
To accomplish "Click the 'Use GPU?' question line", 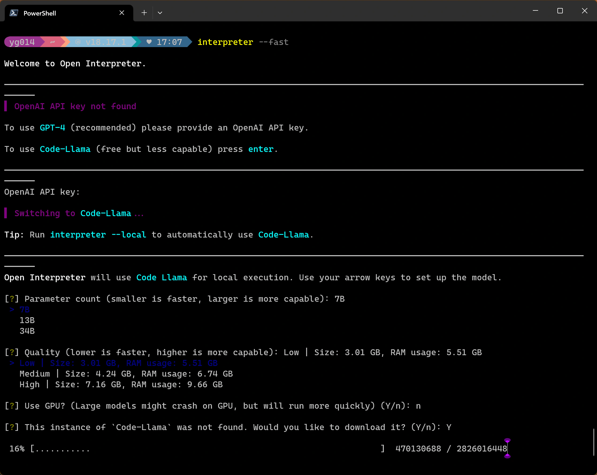I will [x=213, y=406].
